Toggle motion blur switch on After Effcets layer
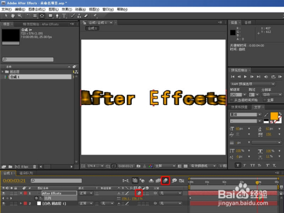The width and height of the screenshot is (284, 213). (139, 193)
